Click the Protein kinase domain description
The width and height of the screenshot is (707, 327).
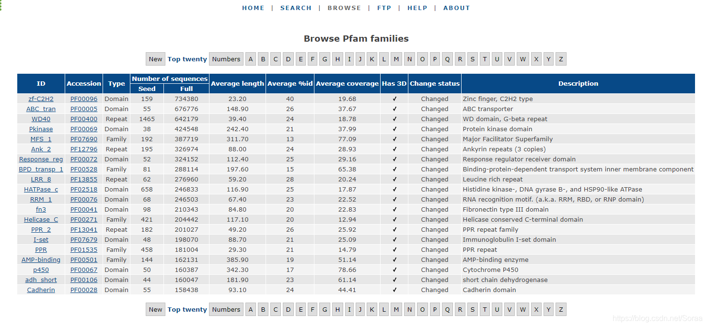point(498,129)
